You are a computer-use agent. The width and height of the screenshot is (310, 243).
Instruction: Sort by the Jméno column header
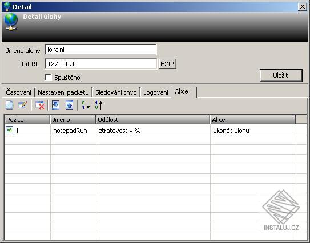point(73,120)
